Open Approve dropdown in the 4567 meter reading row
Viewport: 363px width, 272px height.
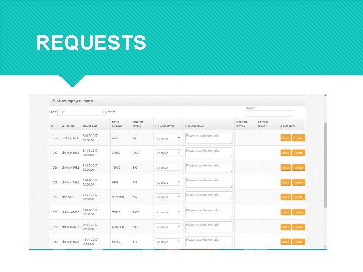click(x=168, y=138)
